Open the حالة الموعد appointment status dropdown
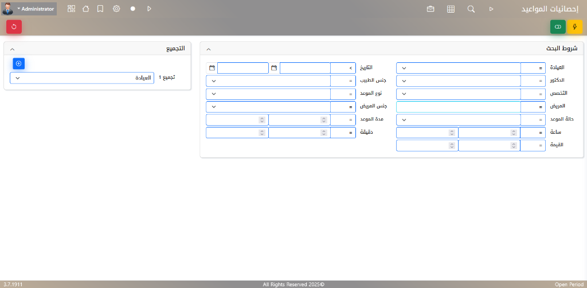The width and height of the screenshot is (587, 288). [x=459, y=119]
